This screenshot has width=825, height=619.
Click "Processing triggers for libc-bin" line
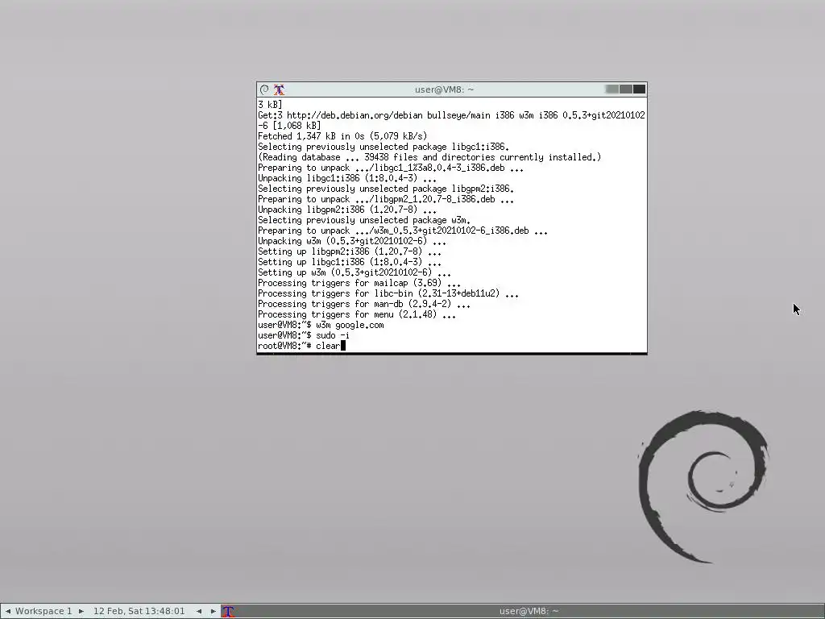pos(388,293)
